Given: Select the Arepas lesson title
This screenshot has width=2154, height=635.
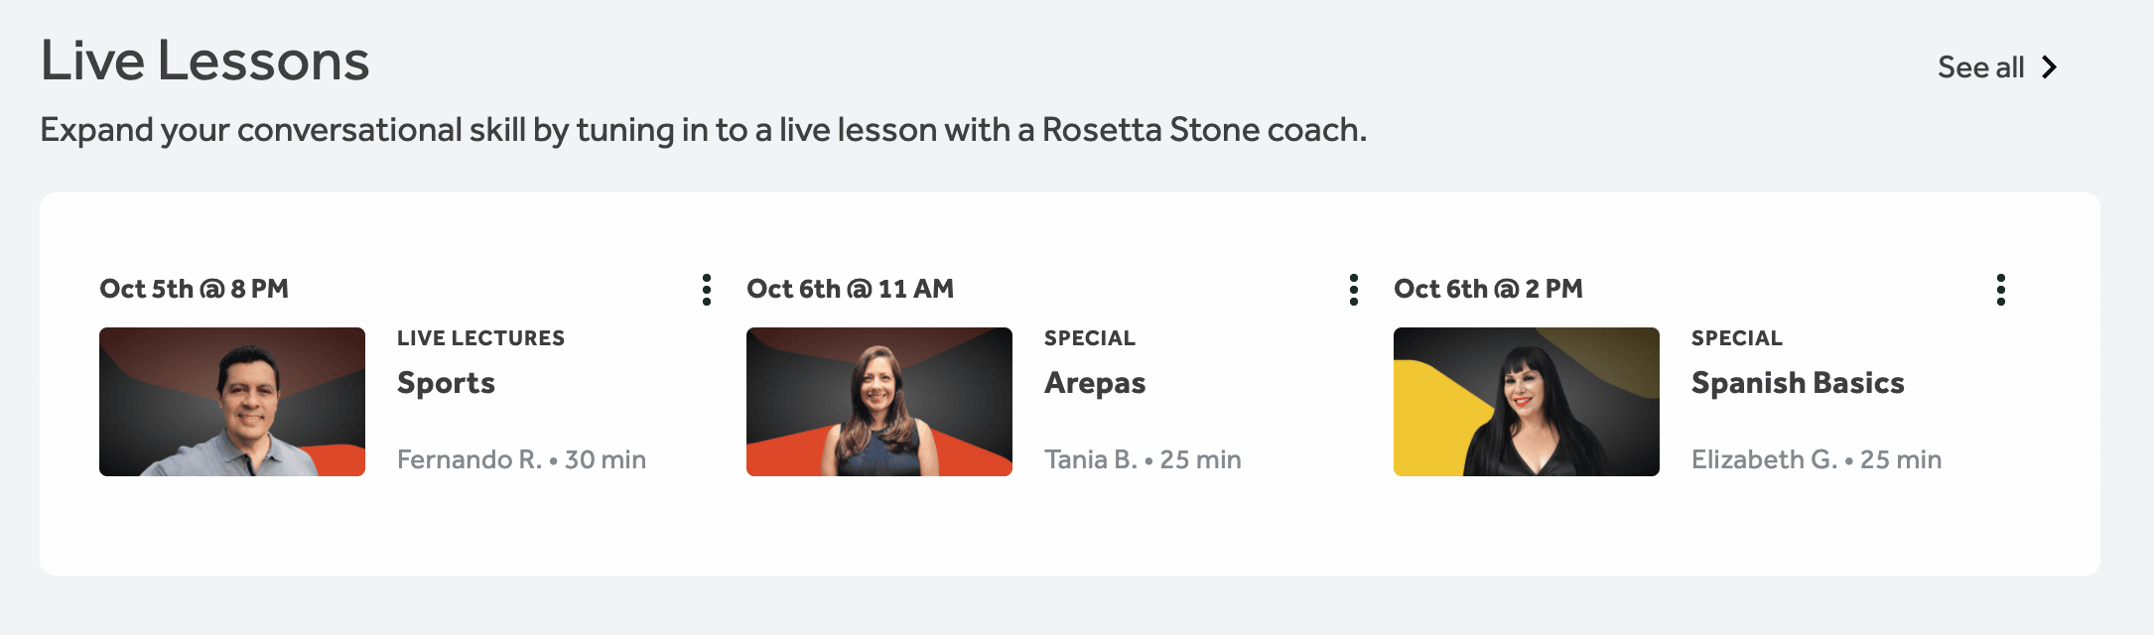Looking at the screenshot, I should coord(1095,383).
